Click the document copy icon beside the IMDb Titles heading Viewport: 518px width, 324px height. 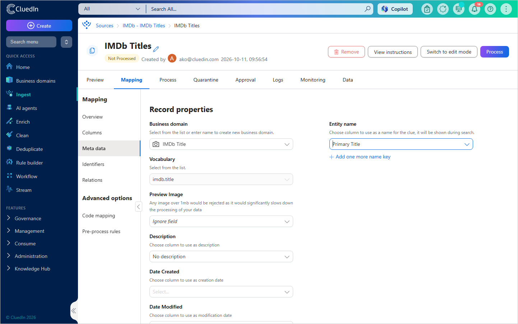(x=92, y=51)
